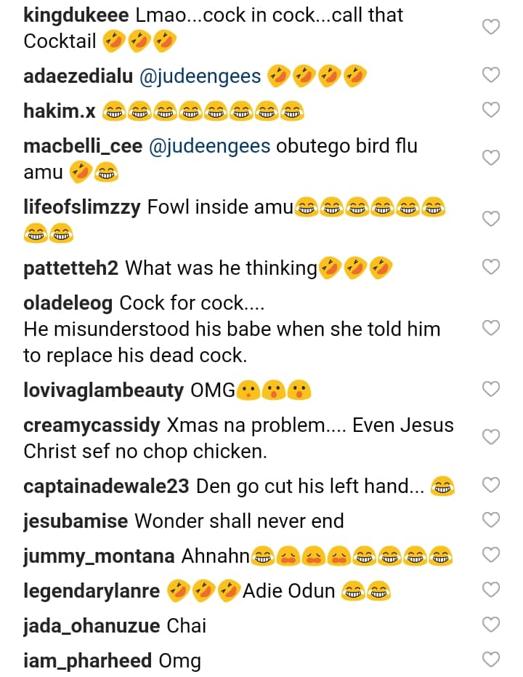Viewport: 523px width, 677px height.
Task: Toggle like on creamycassidy's Xmas comment
Action: click(x=492, y=437)
